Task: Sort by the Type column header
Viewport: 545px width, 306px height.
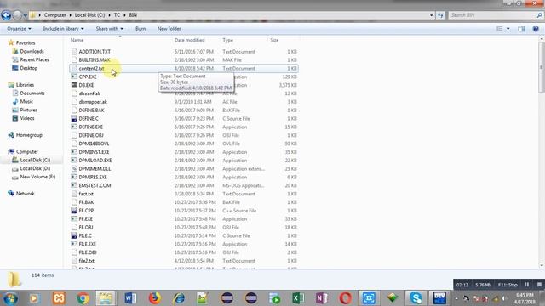Action: [227, 40]
